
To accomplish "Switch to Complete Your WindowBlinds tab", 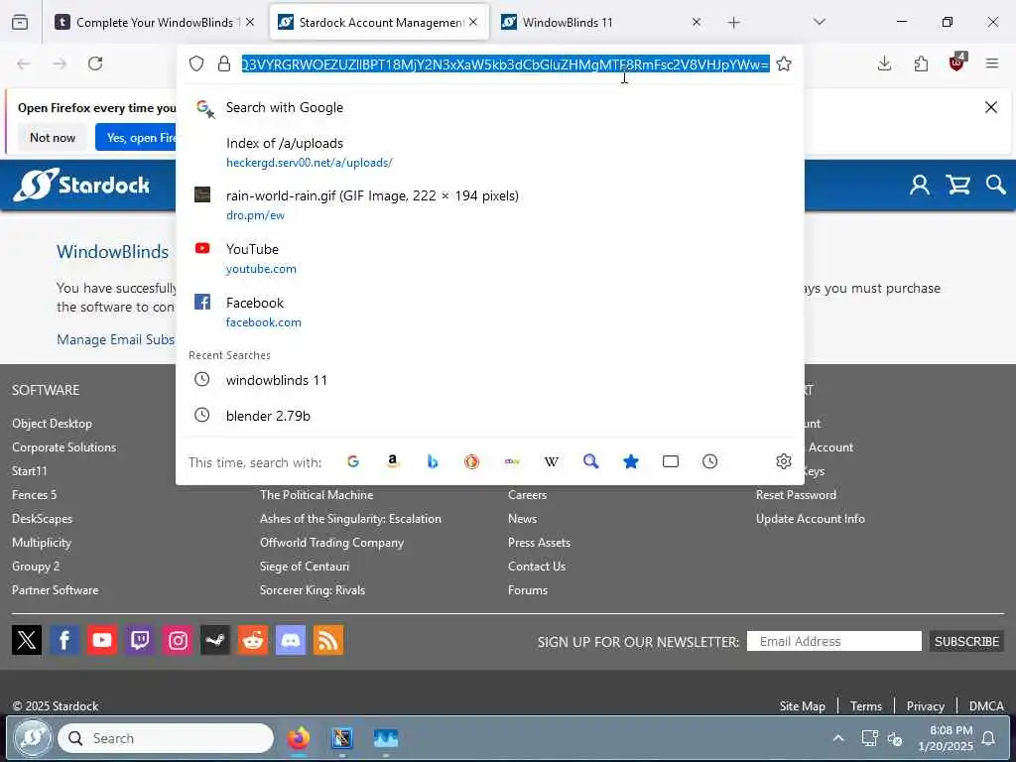I will (x=156, y=22).
